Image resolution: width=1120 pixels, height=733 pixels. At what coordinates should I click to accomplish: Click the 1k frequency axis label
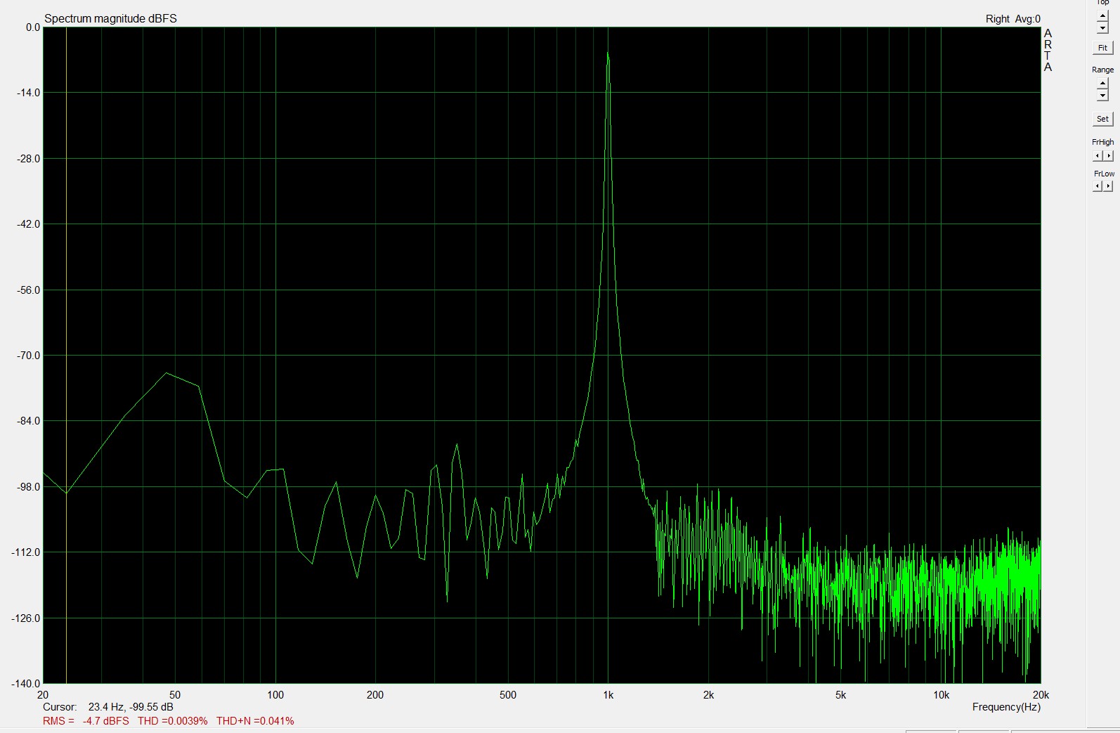608,695
